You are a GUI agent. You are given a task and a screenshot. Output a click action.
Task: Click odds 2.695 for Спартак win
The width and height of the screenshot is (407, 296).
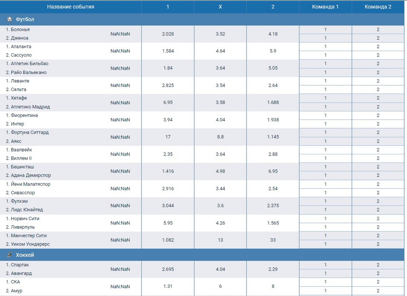click(168, 269)
